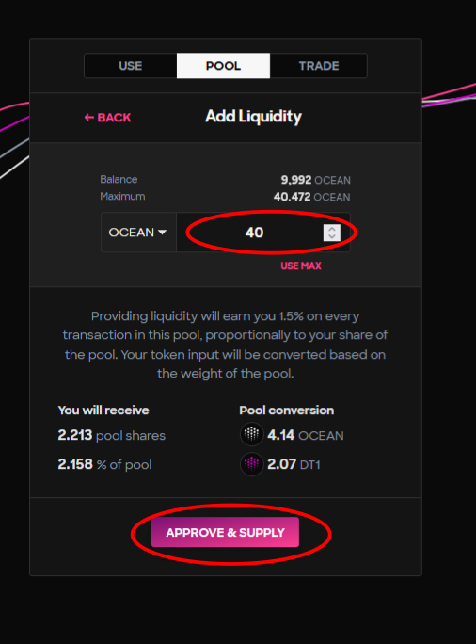Switch to the USE tab
The height and width of the screenshot is (644, 476).
[x=131, y=66]
